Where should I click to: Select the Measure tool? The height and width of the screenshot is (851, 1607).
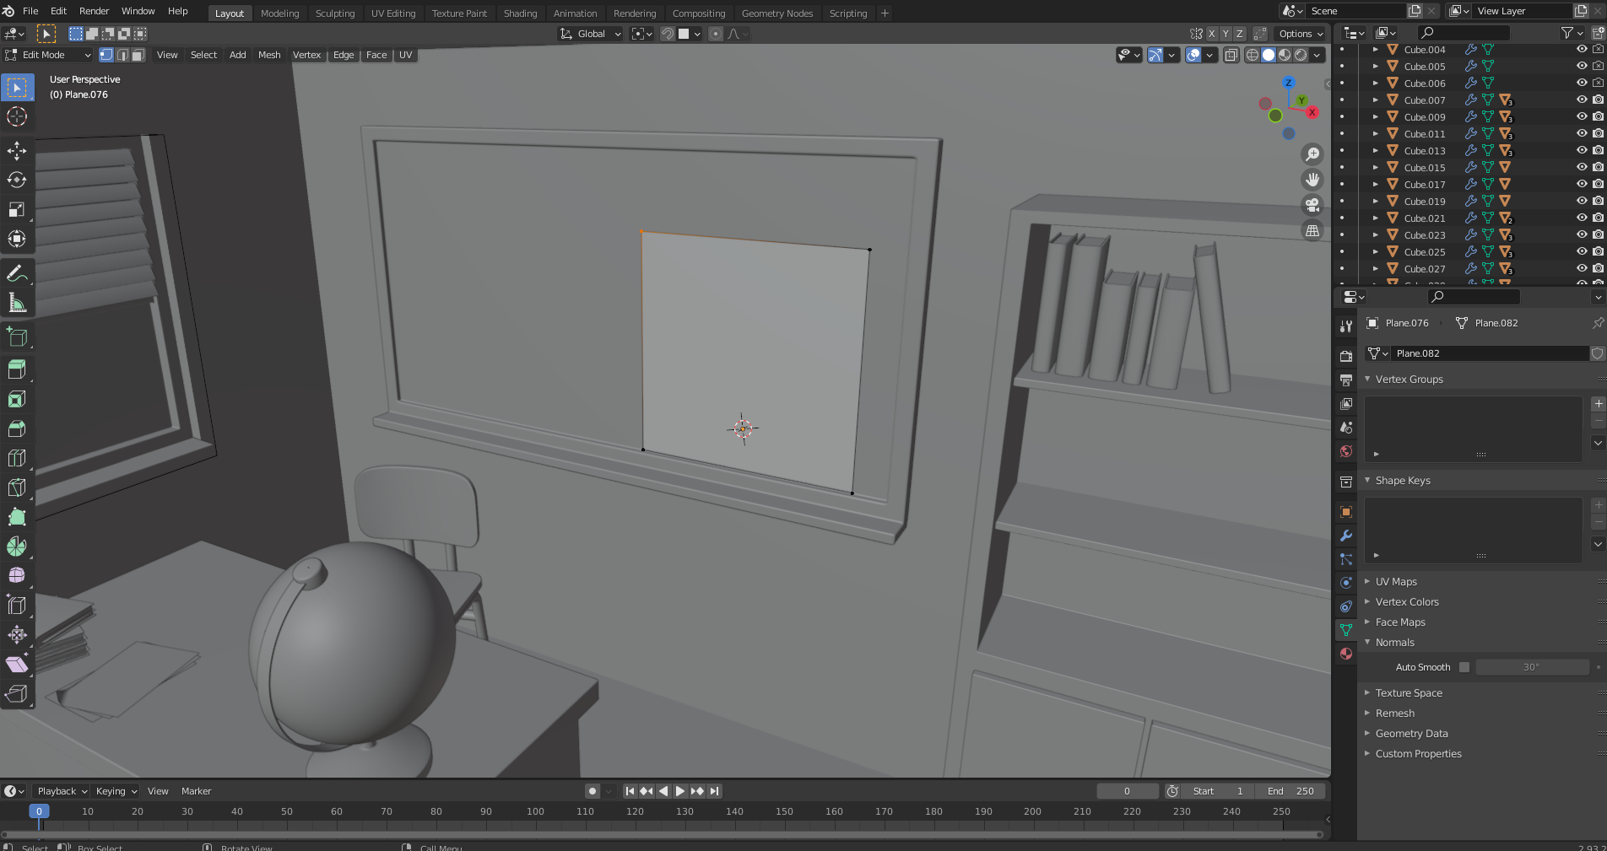[x=17, y=303]
